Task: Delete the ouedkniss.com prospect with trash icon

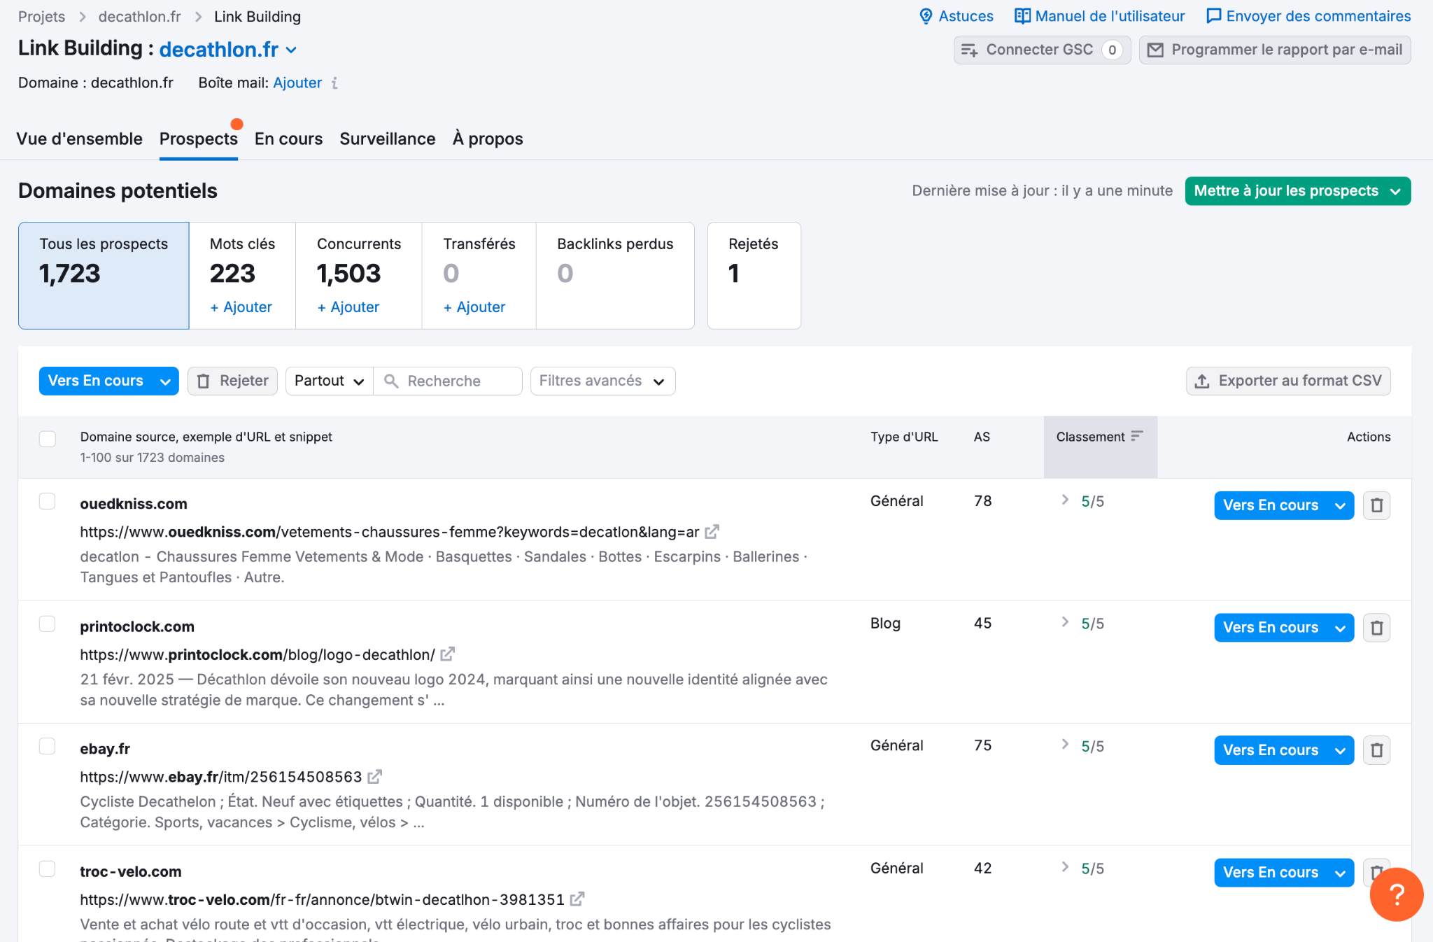Action: point(1376,505)
